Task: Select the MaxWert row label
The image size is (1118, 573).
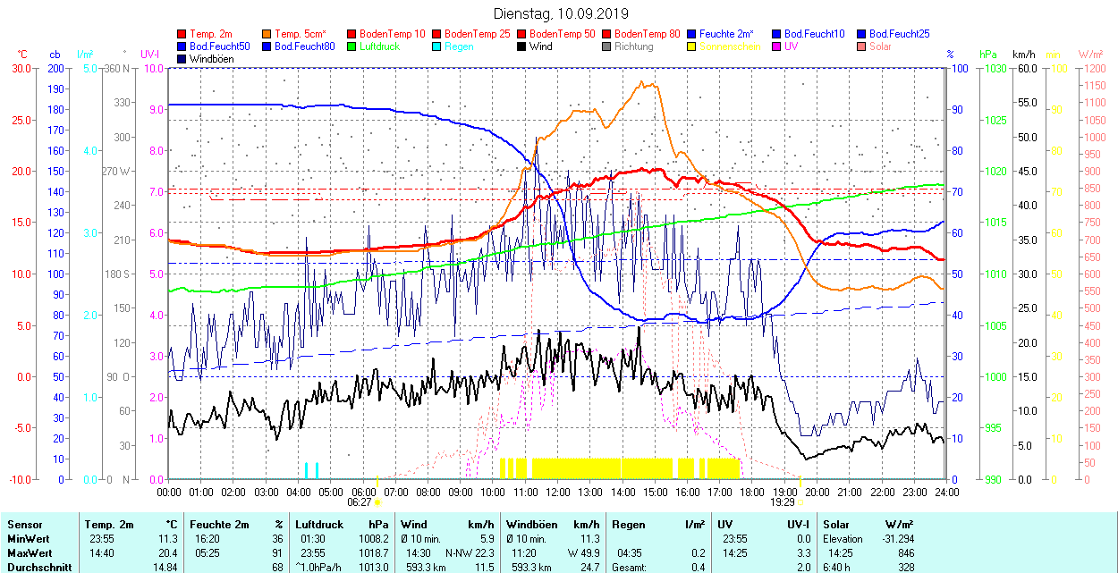Action: 29,552
